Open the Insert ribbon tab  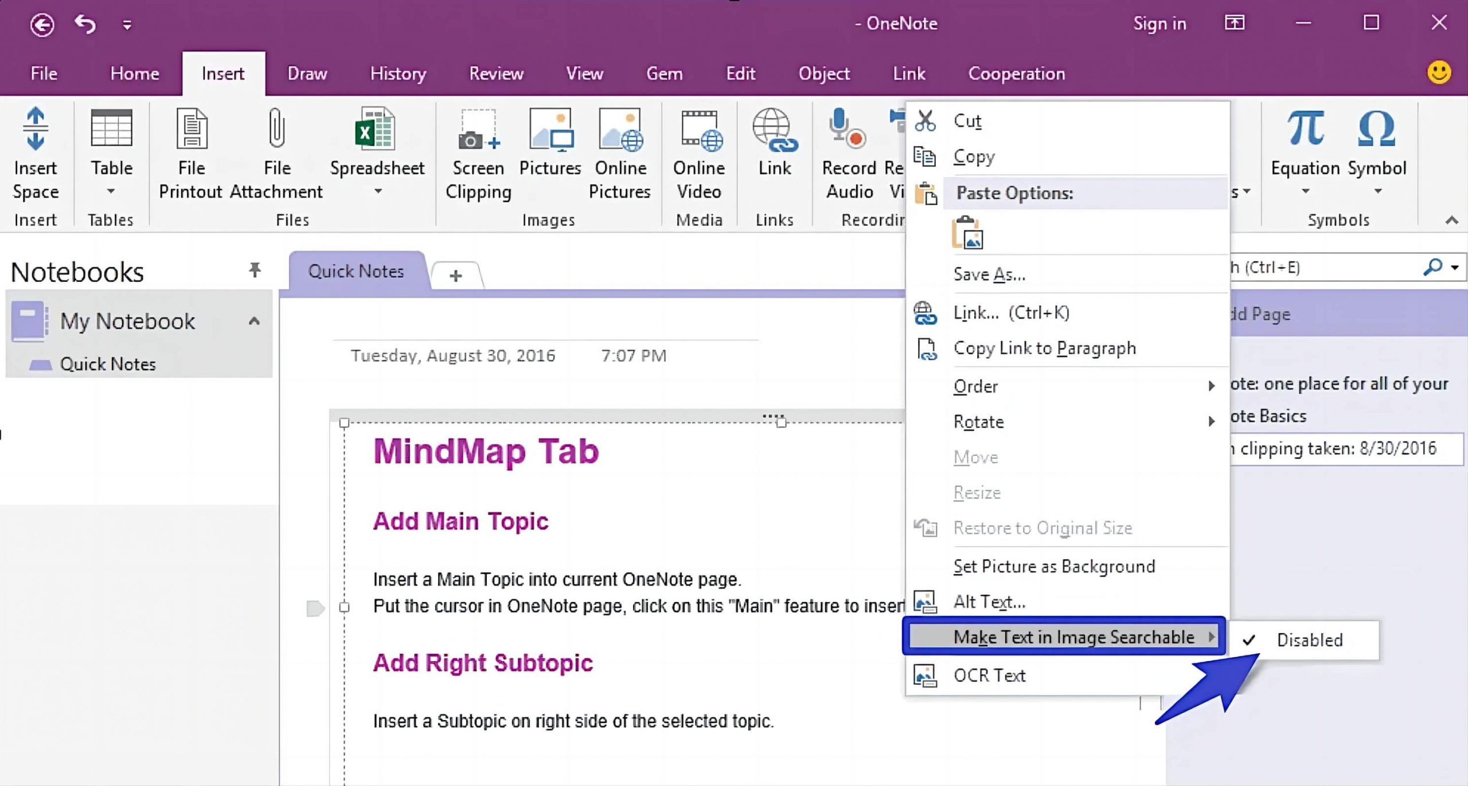tap(222, 73)
